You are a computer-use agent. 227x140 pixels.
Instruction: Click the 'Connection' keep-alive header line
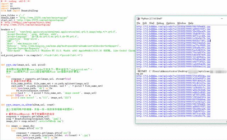pos(22,39)
